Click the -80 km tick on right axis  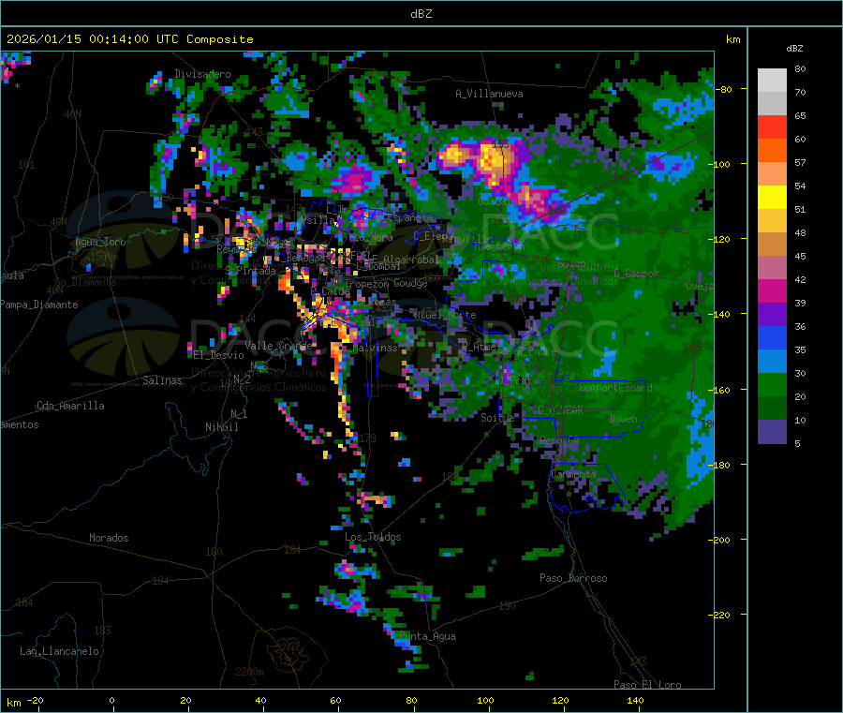(723, 89)
